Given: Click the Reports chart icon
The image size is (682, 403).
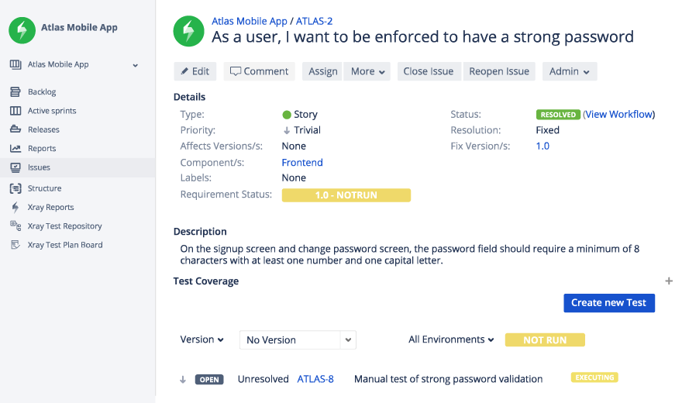Looking at the screenshot, I should tap(15, 148).
